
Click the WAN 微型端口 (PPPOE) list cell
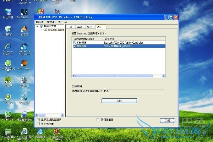[118, 46]
